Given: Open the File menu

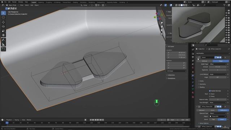Looking at the screenshot, I should [5, 2].
